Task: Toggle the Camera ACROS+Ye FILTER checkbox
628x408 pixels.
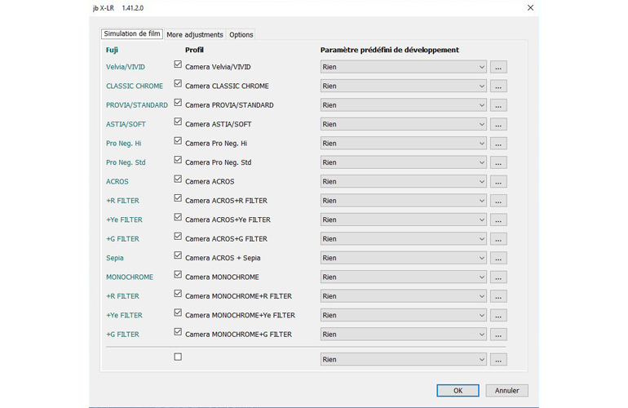Action: [178, 218]
